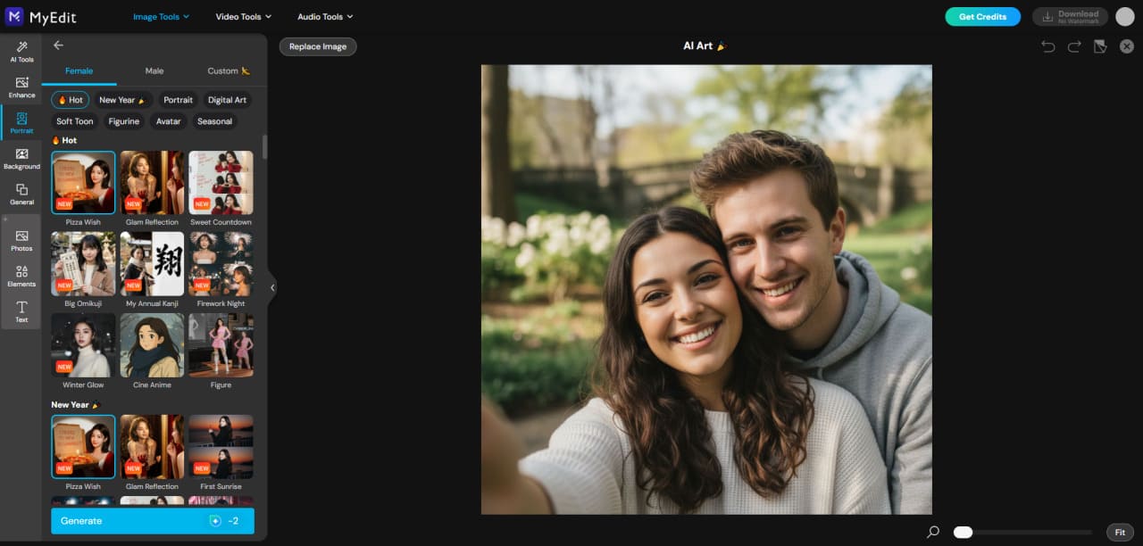Click the Undo arrow icon

pos(1047,45)
